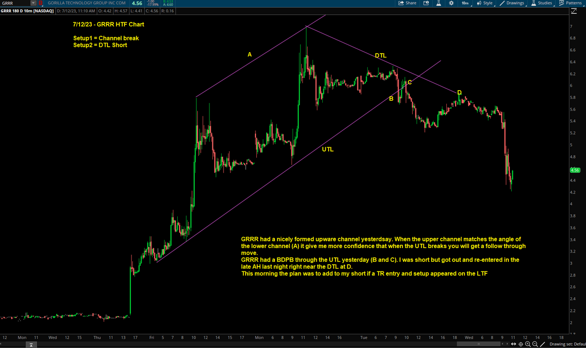586x348 pixels.
Task: Open the flask icon next to settings gear
Action: pos(439,3)
